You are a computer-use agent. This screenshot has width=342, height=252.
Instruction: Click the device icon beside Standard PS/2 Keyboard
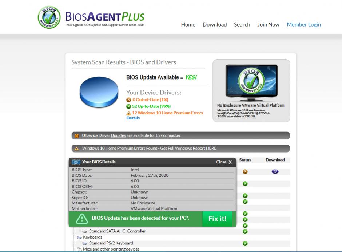point(85,244)
